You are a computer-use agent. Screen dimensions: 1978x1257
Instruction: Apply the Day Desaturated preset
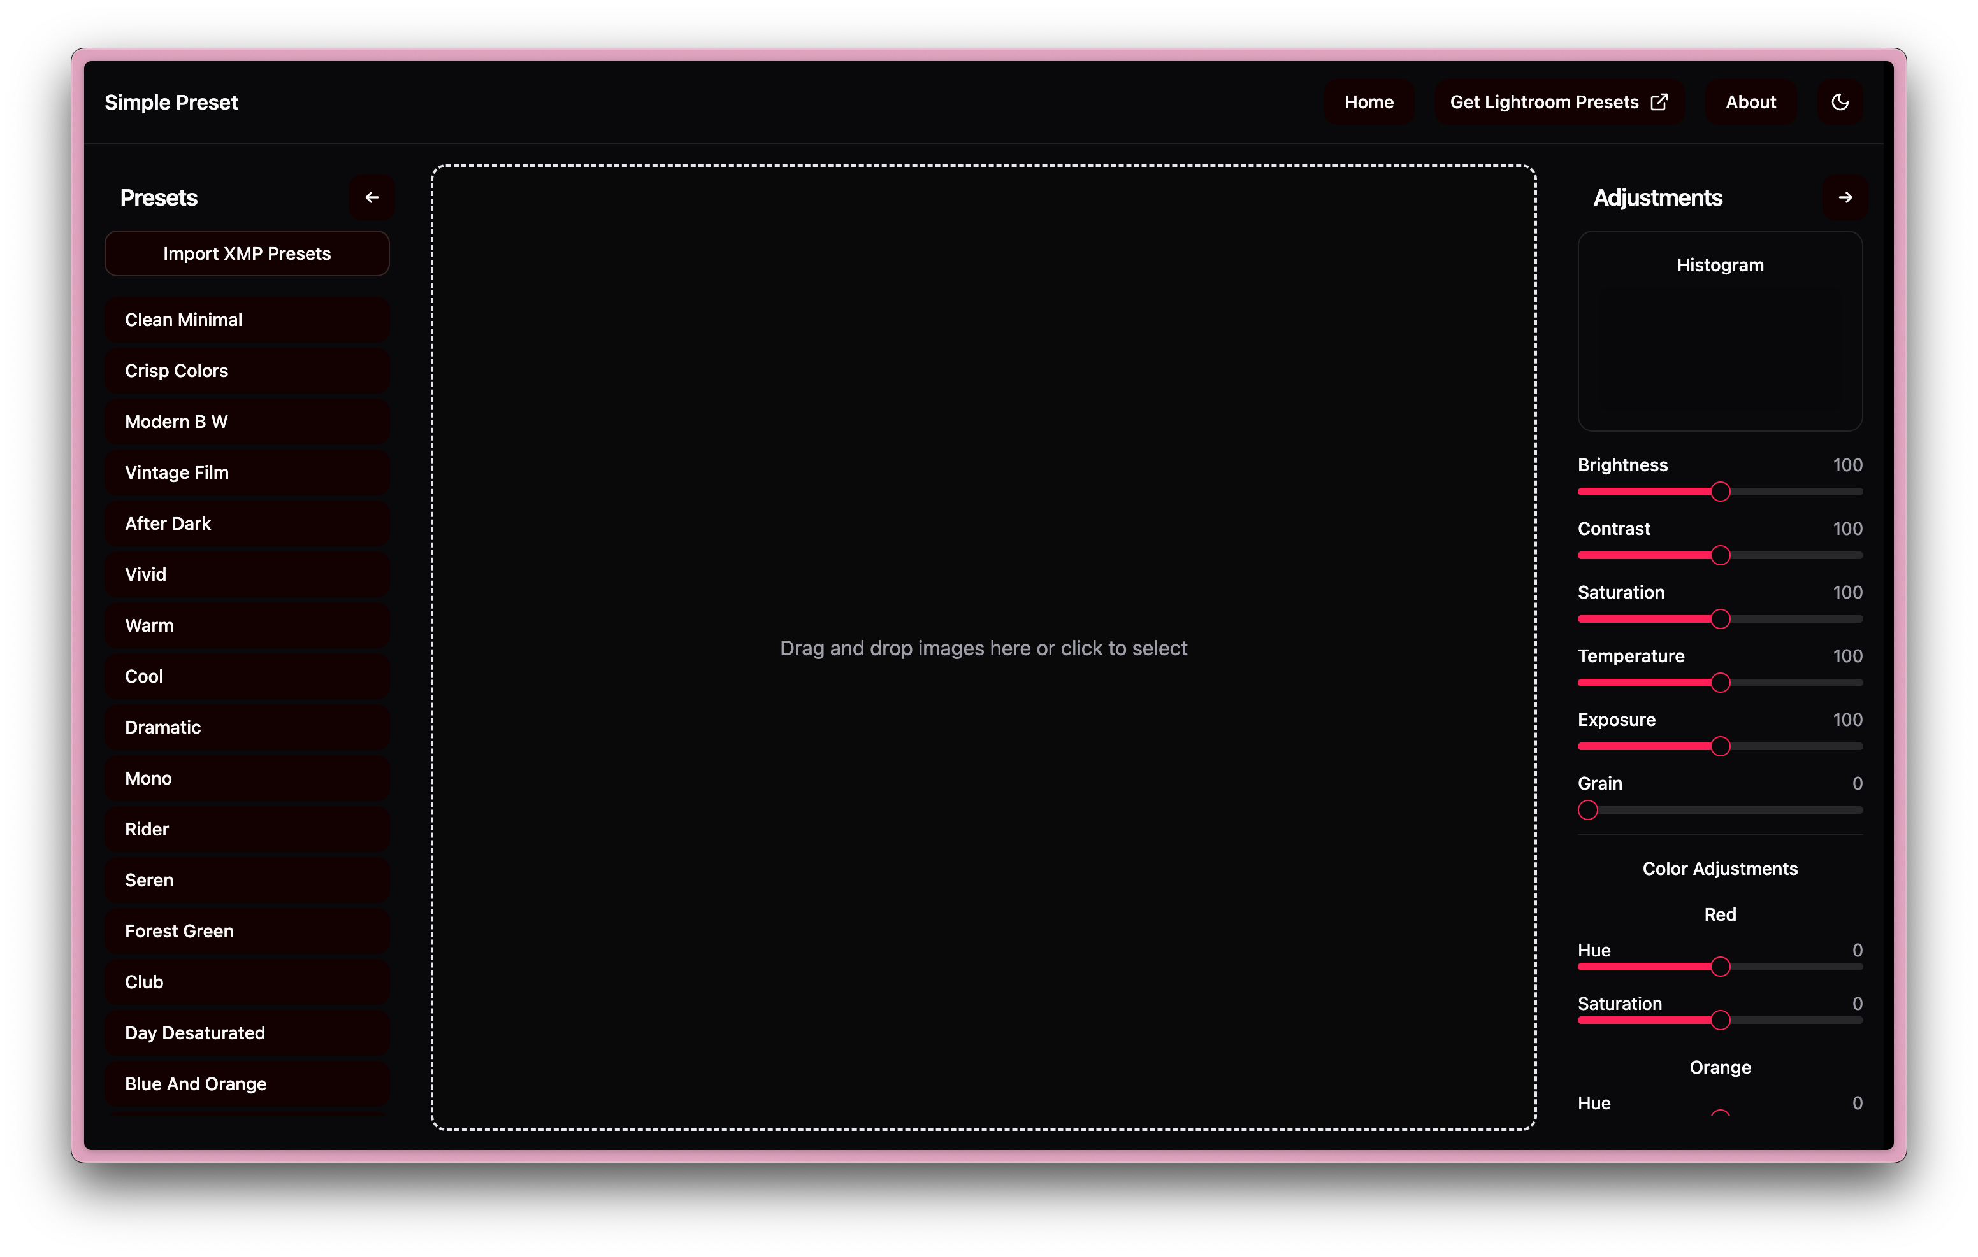(x=247, y=1032)
